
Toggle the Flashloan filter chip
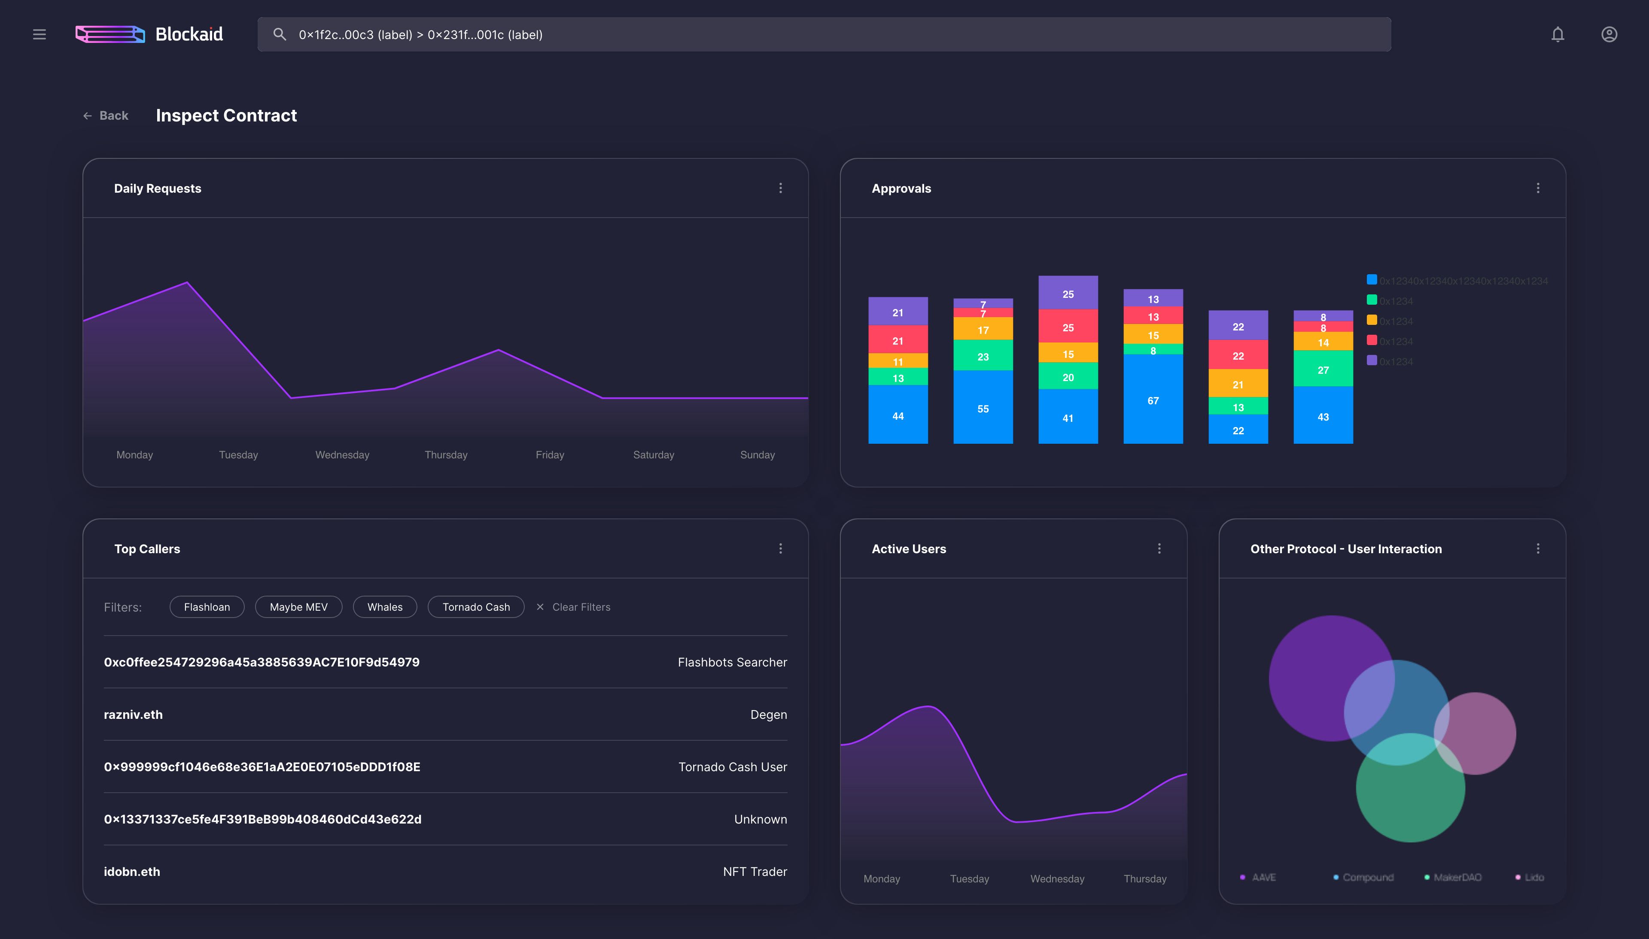tap(207, 607)
